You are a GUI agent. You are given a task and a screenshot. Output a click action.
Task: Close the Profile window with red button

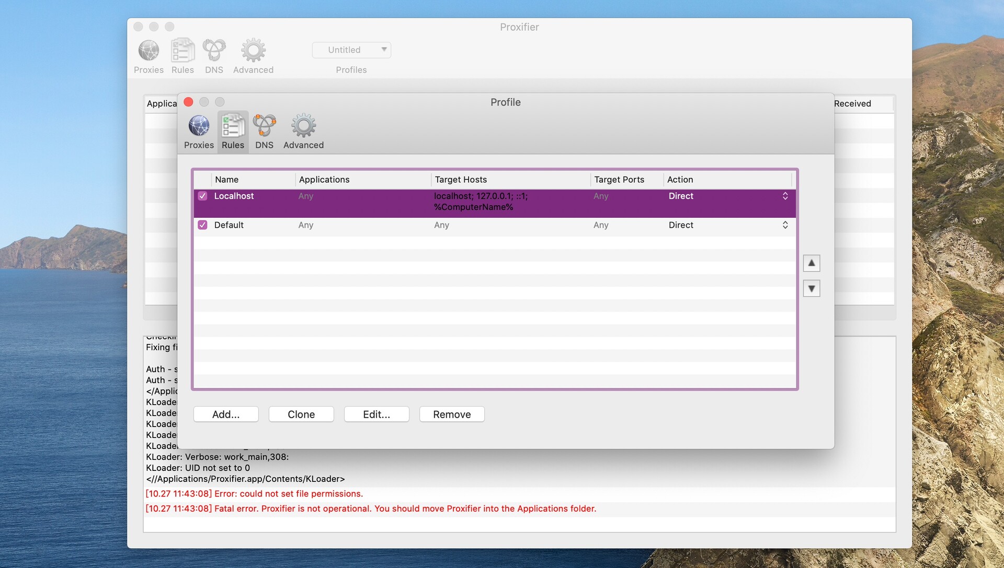tap(189, 102)
